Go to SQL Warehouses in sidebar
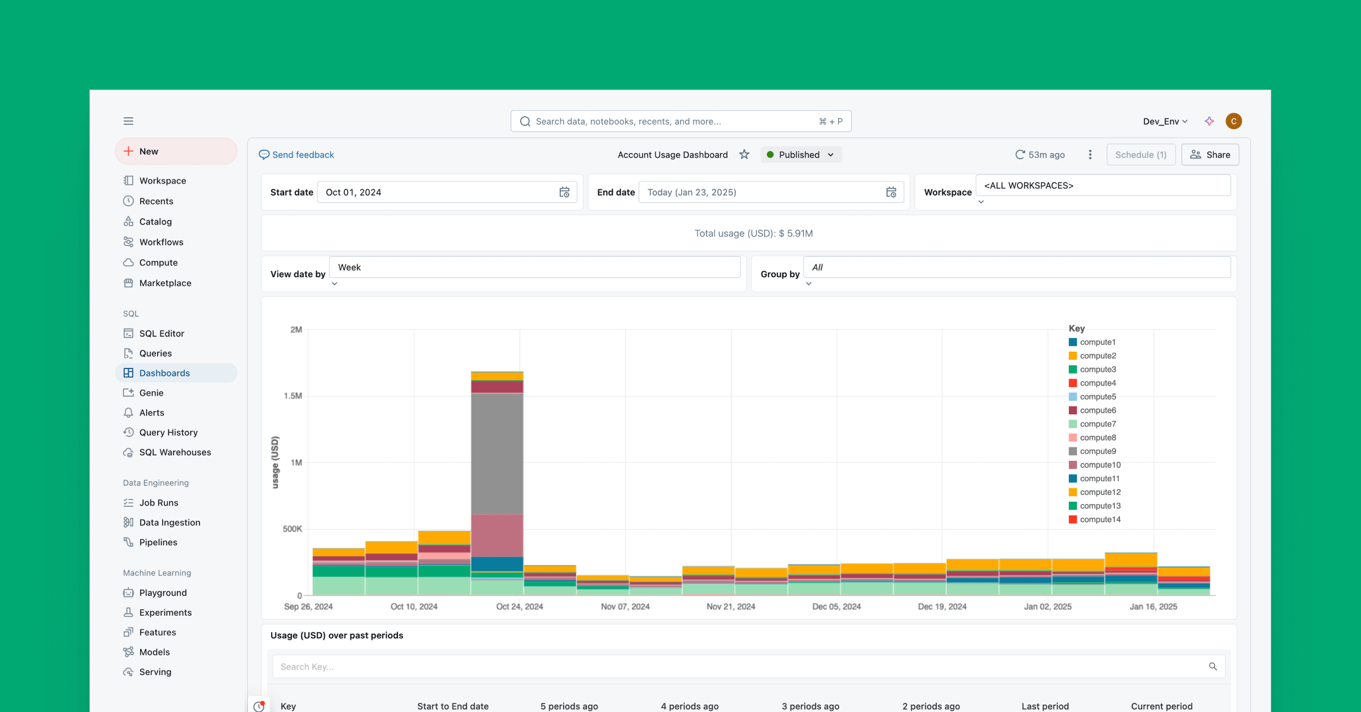The height and width of the screenshot is (712, 1361). pos(175,452)
